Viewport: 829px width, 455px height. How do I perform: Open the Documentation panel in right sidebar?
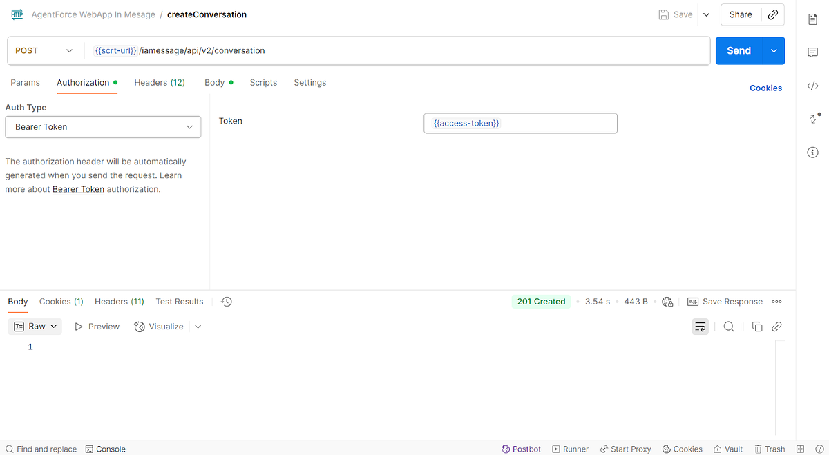tap(812, 19)
